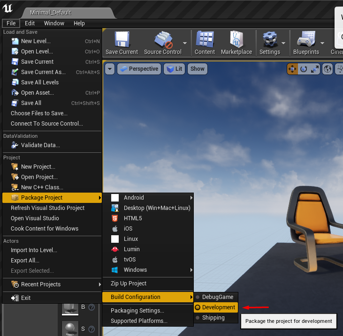Click the help icon next to B

[x=91, y=307]
